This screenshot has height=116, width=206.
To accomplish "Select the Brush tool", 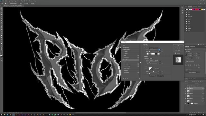I will pyautogui.click(x=2, y=25).
